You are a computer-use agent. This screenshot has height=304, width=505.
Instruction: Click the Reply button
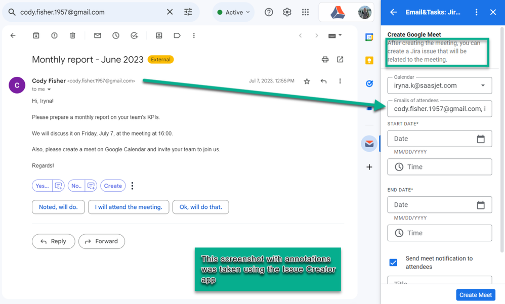54,241
